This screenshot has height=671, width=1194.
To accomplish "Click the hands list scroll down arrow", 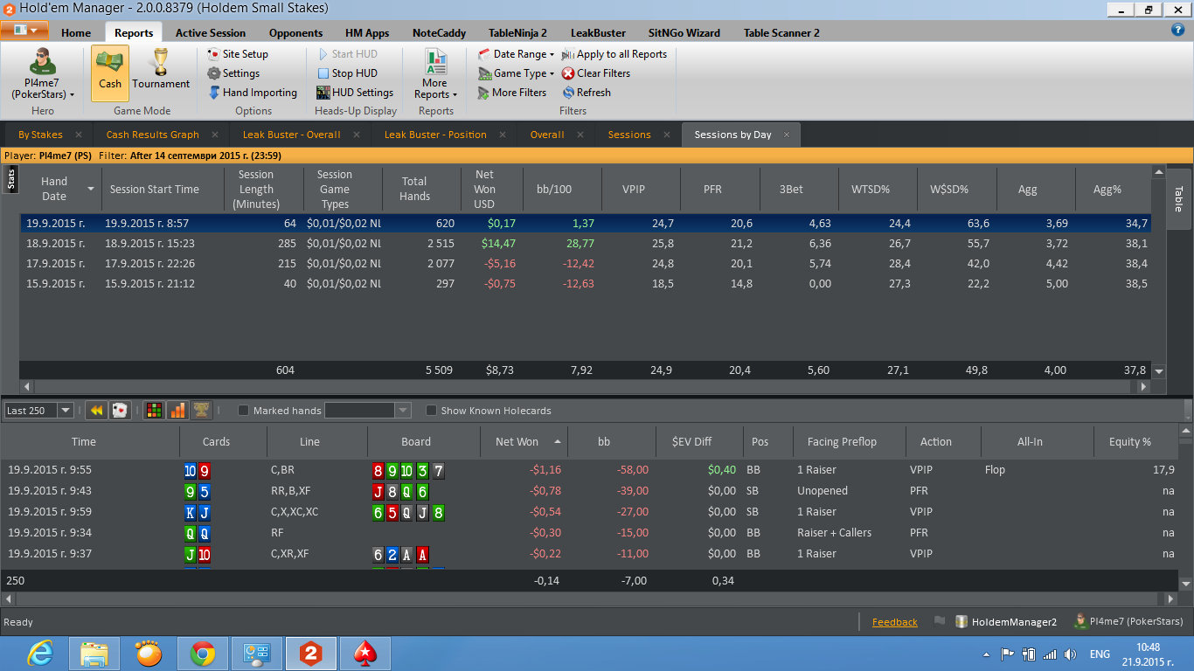I will pyautogui.click(x=1185, y=583).
